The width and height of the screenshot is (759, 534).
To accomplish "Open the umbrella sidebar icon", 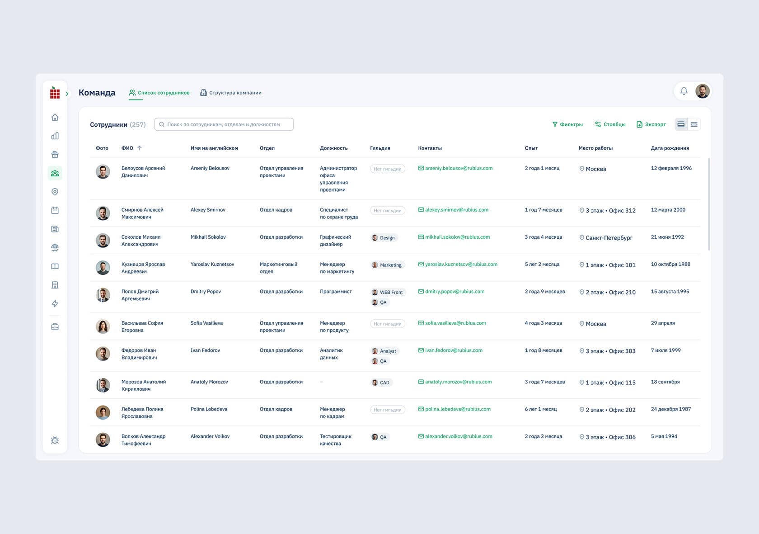I will coord(55,248).
